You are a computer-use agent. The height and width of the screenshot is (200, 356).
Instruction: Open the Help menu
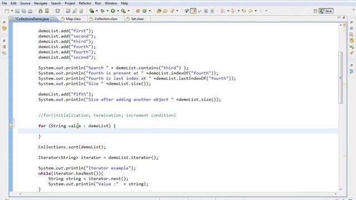(124, 3)
